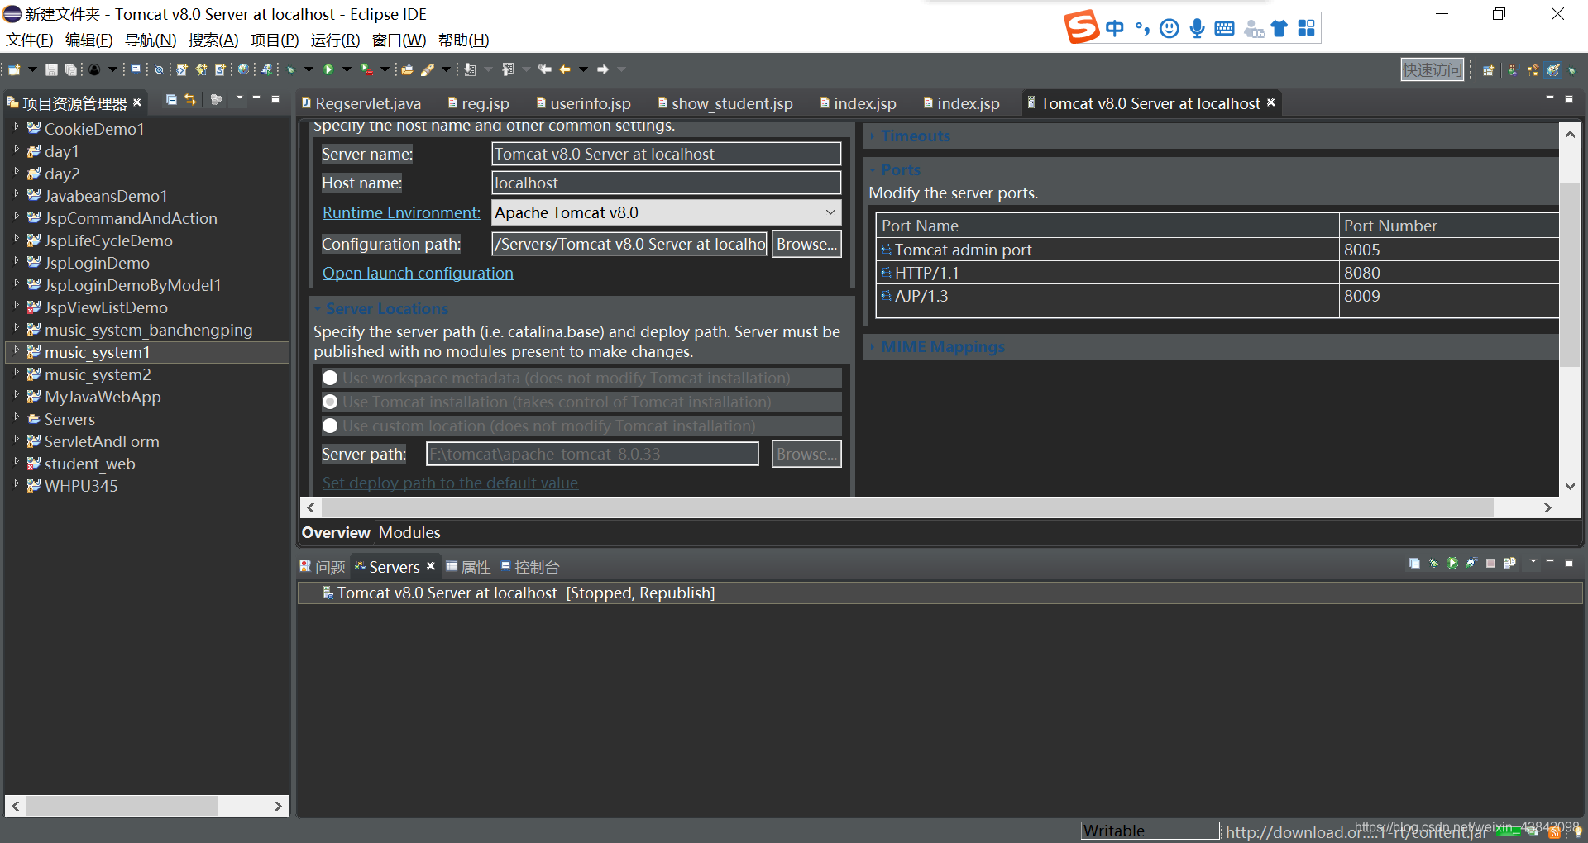Click the Open Type folder toolbar icon
Viewport: 1588px width, 843px height.
point(407,70)
